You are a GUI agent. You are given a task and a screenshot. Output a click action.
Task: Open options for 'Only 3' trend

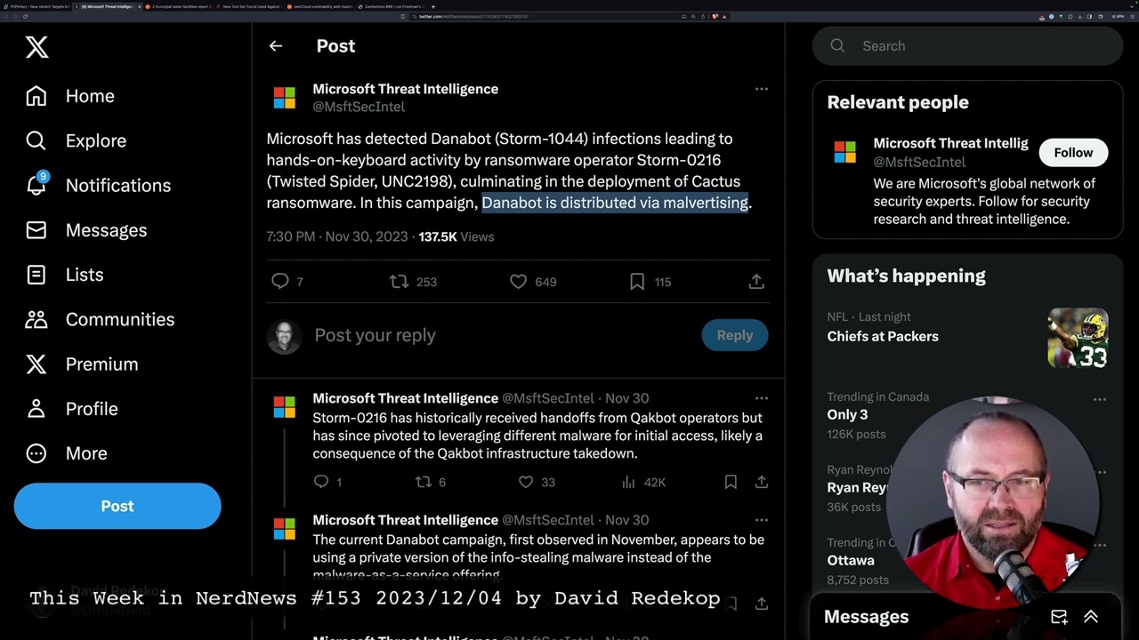1100,400
